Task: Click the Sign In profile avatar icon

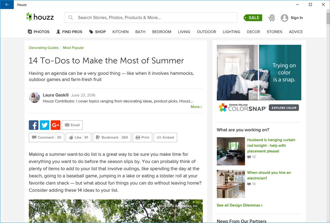Action: click(x=284, y=18)
